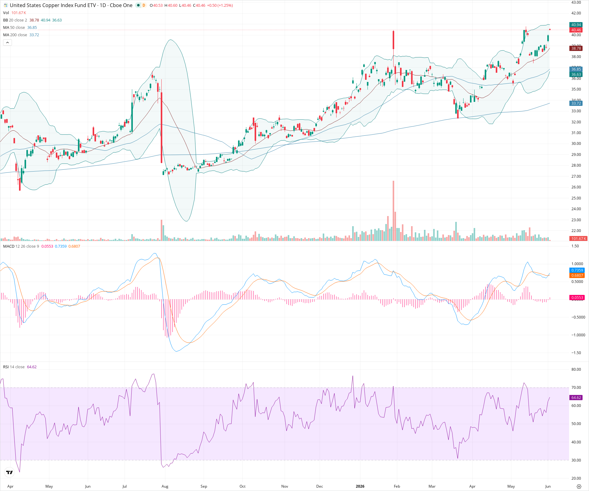Click the 0.0553 histogram axis label
Image resolution: width=589 pixels, height=491 pixels.
point(577,297)
